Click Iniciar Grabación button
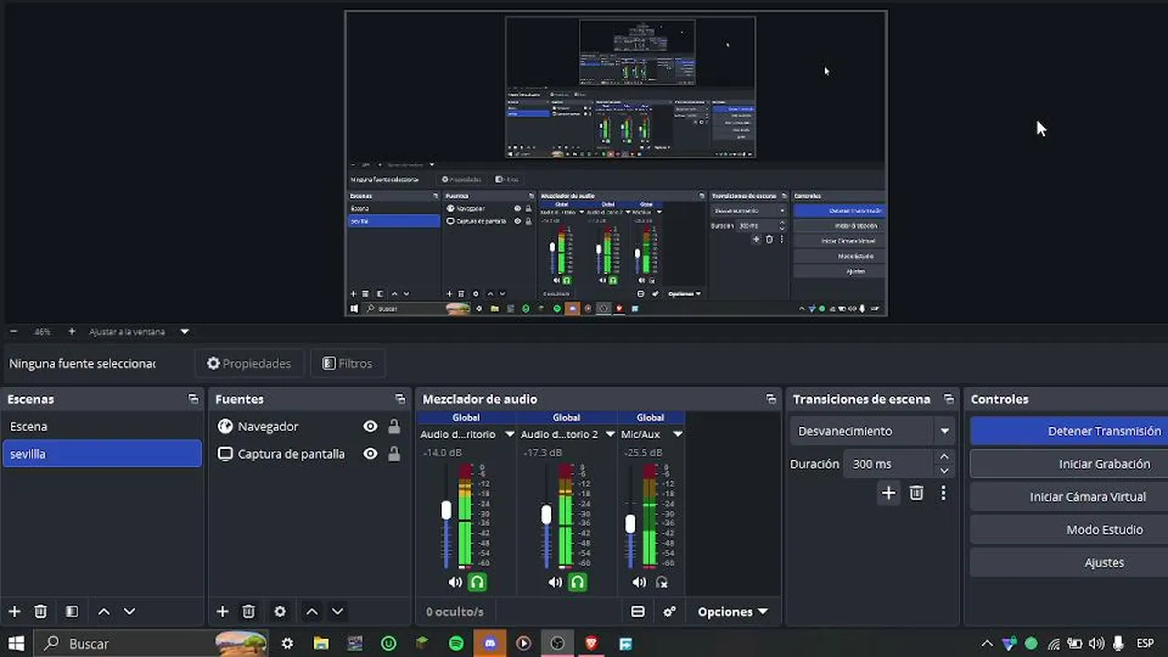1168x657 pixels. click(x=1069, y=464)
